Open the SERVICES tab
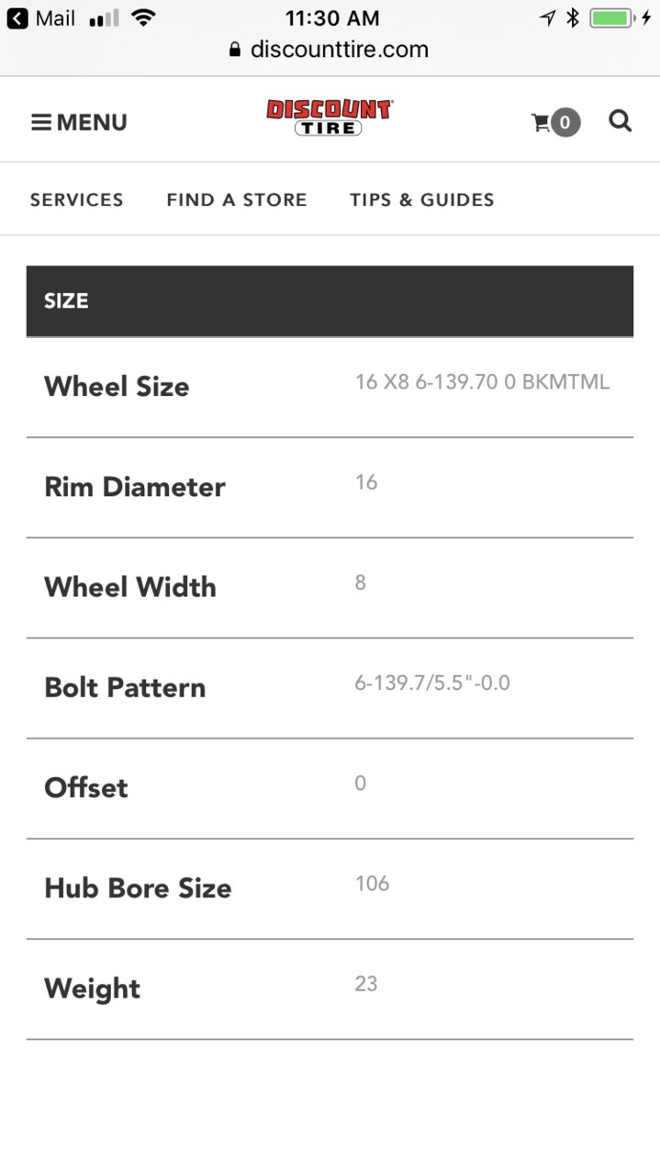Screen dimensions: 660x1174 click(77, 199)
